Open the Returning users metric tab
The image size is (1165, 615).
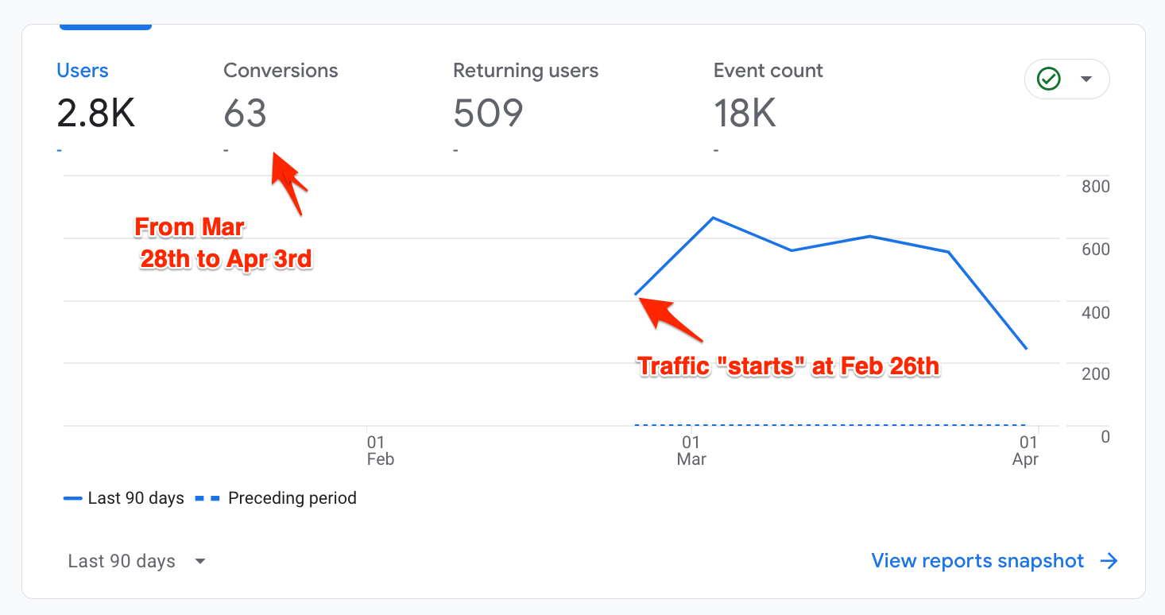(x=525, y=71)
